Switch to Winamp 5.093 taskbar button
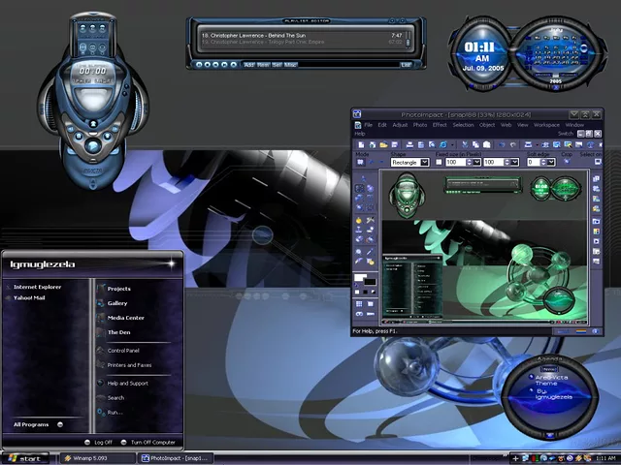Viewport: 621px width, 465px height. [97, 458]
